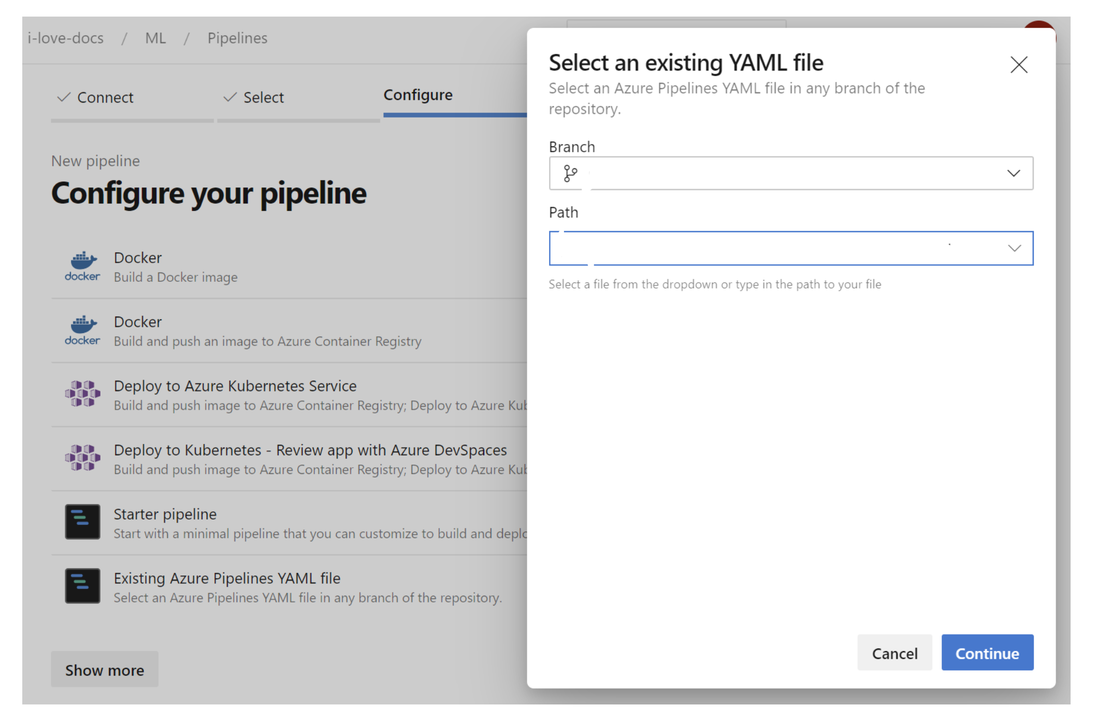Click the Deploy to Azure Kubernetes Service icon
The image size is (1097, 720).
coord(82,394)
